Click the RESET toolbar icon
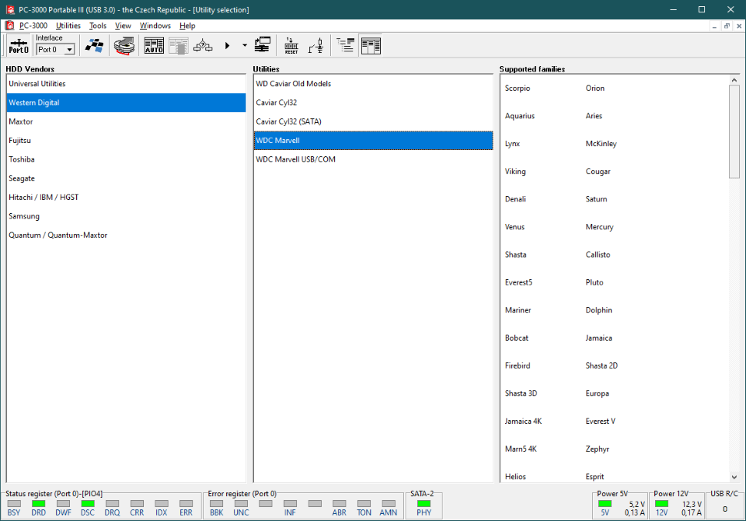Image resolution: width=746 pixels, height=521 pixels. coord(291,46)
